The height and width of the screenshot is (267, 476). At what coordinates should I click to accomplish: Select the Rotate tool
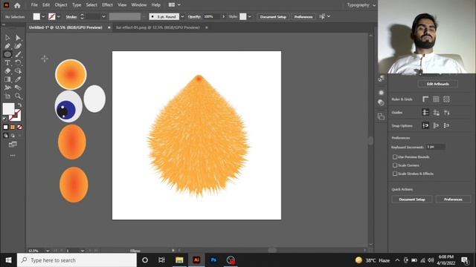[18, 62]
